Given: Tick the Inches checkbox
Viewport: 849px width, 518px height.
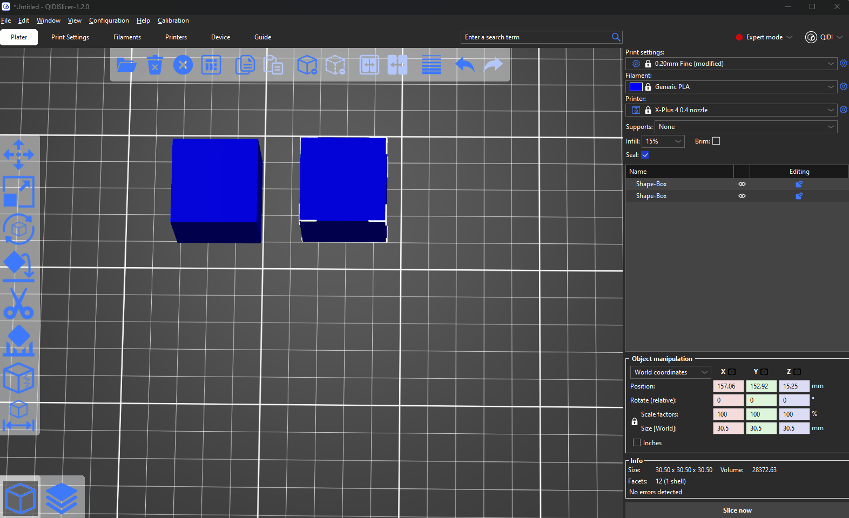Looking at the screenshot, I should click(637, 443).
